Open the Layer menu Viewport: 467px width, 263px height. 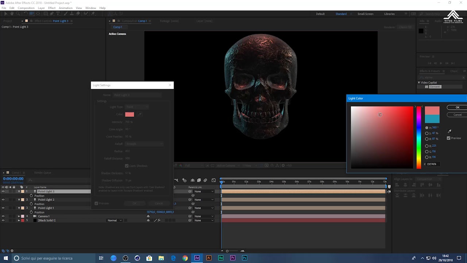coord(41,8)
